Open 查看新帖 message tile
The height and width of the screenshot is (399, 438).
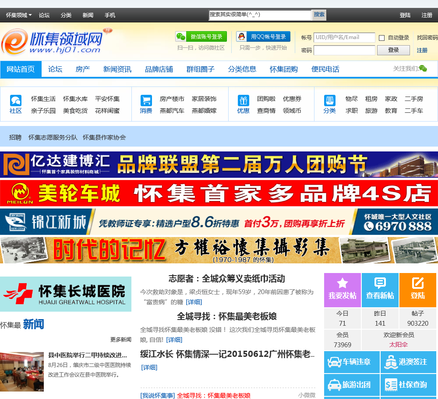380,290
